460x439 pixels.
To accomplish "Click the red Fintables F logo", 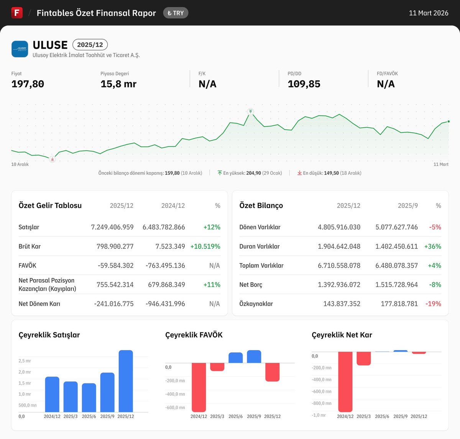I will 17,13.
